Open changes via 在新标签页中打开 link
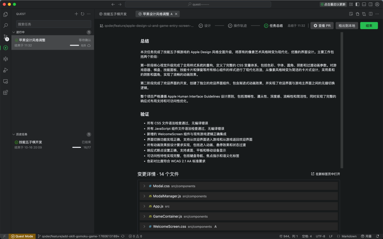The image size is (383, 239). [325, 174]
